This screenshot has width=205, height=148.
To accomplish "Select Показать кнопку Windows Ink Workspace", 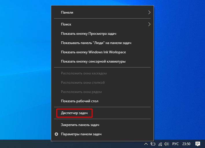I will [102, 52].
